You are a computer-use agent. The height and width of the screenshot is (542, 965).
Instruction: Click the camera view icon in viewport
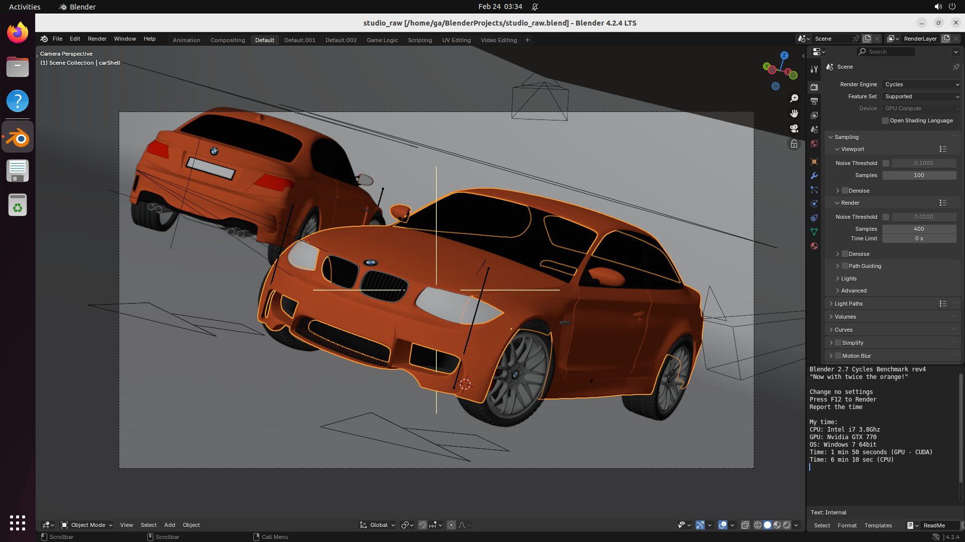click(794, 128)
